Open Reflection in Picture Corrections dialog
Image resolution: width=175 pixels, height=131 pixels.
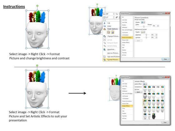click(x=125, y=27)
